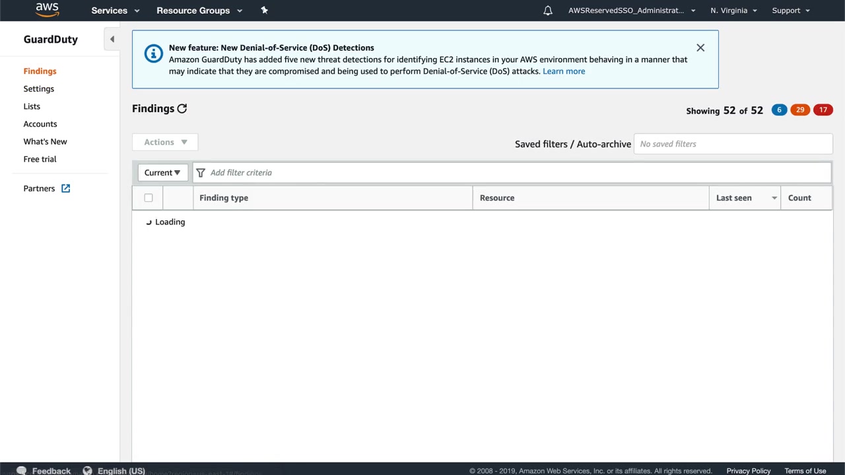Open the notifications bell
Viewport: 845px width, 475px height.
coord(548,11)
